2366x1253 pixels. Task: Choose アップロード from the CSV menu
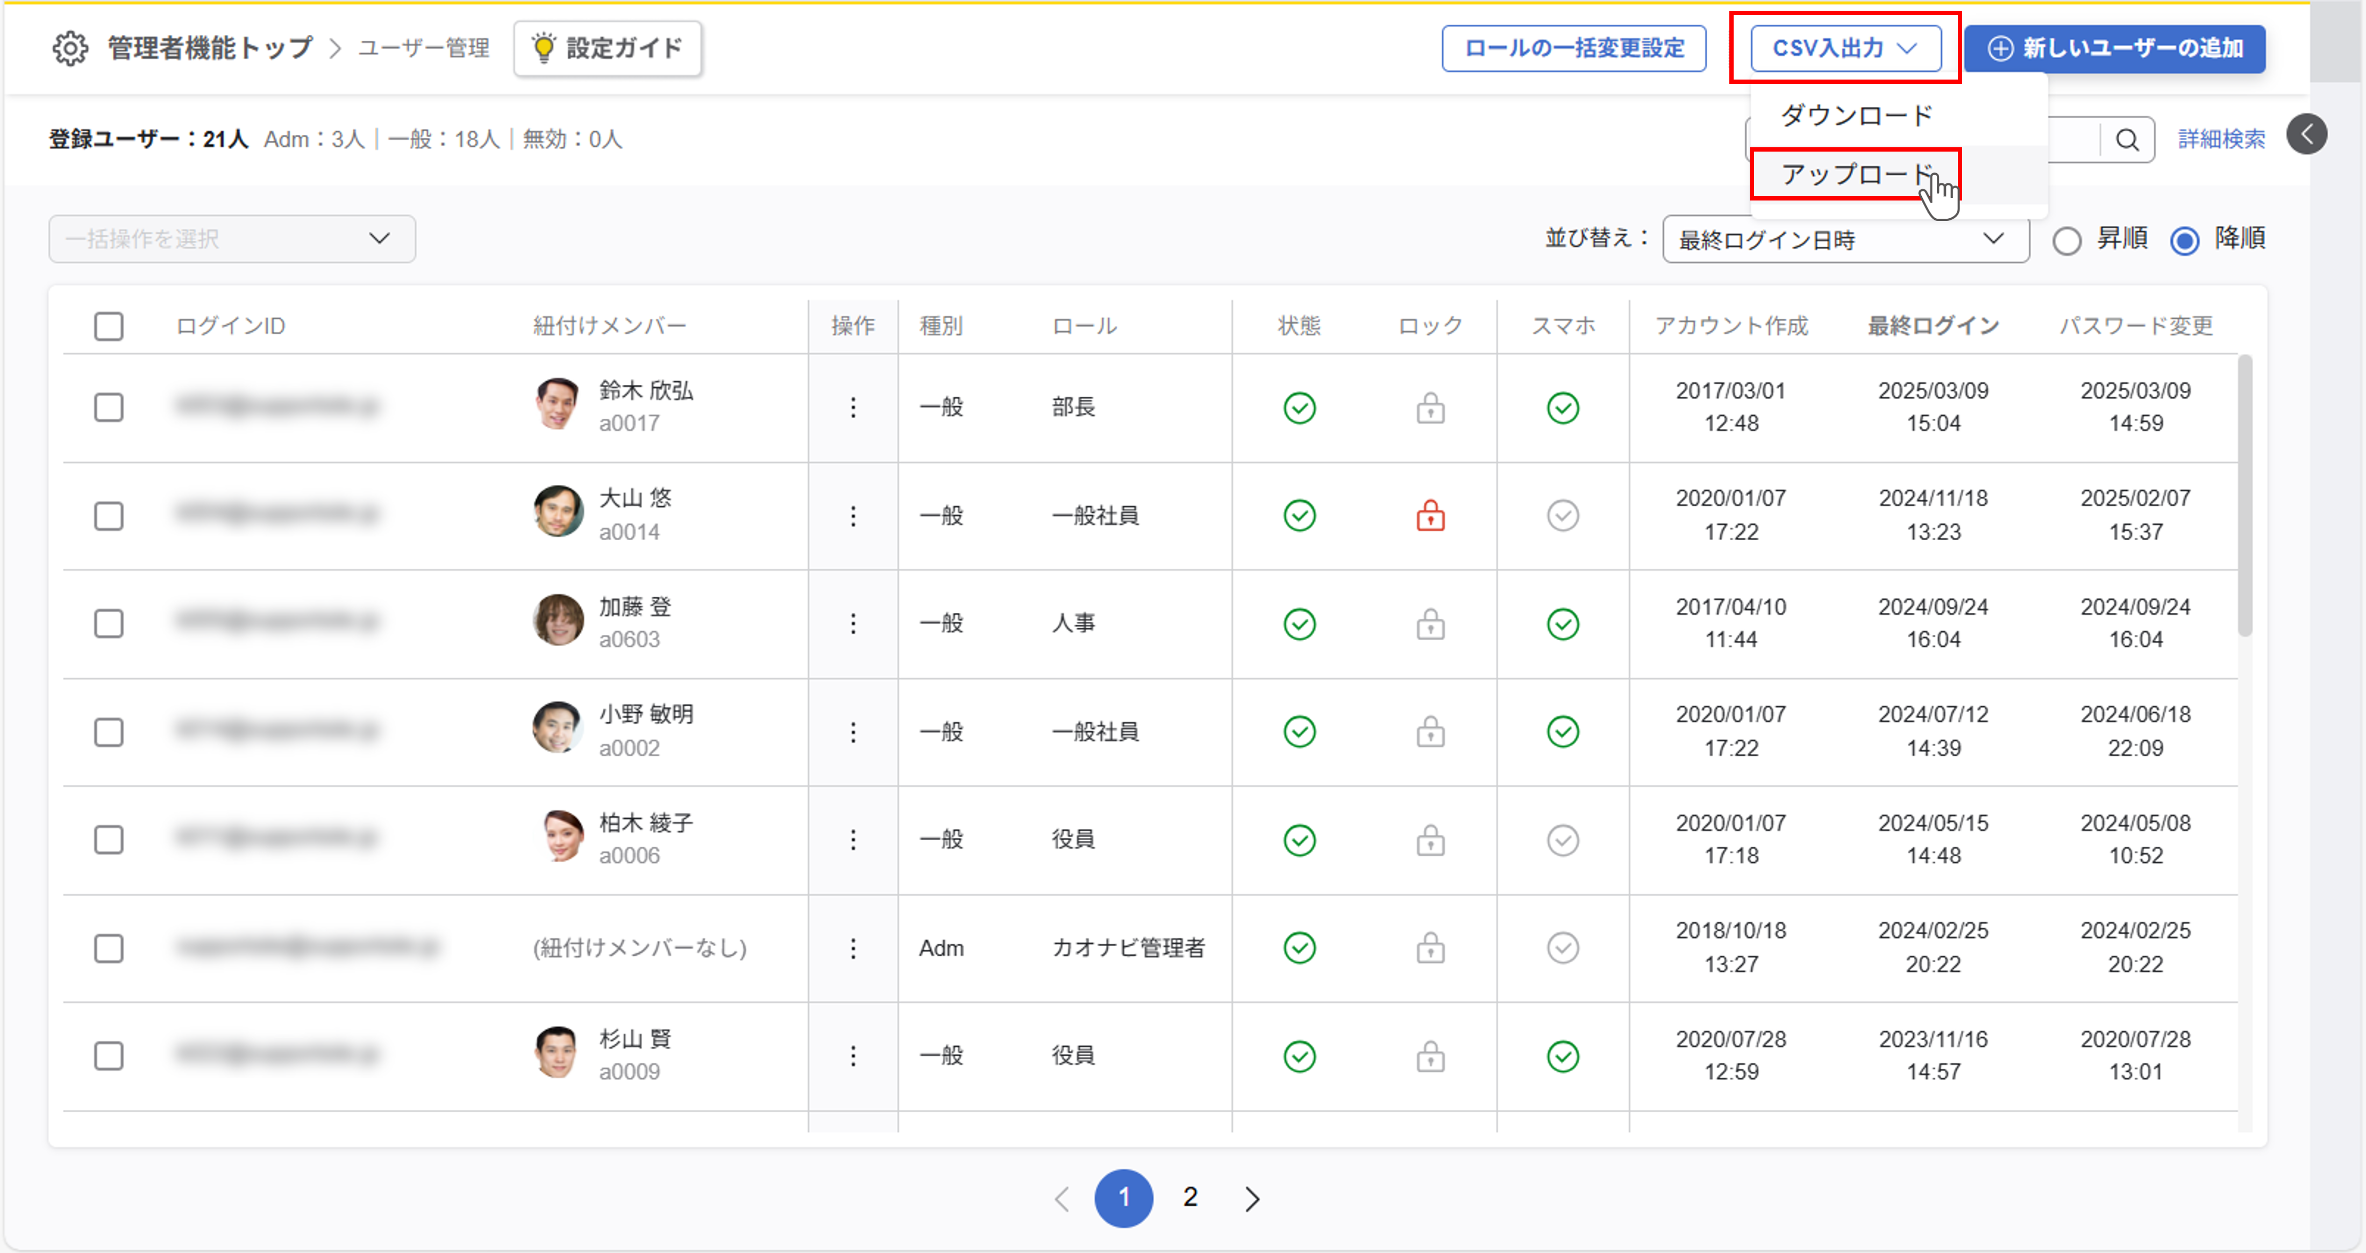click(x=1855, y=174)
